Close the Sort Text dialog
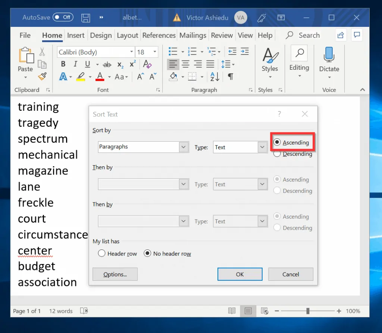 tap(305, 114)
